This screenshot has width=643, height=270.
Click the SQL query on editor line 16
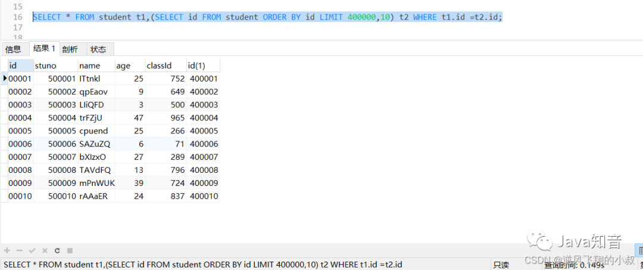[x=267, y=17]
